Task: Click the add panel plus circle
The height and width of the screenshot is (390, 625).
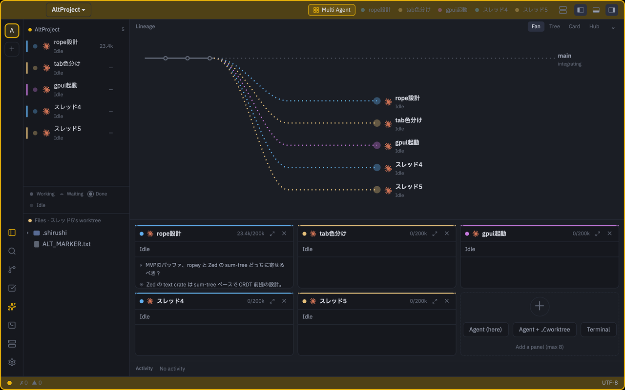Action: tap(540, 306)
